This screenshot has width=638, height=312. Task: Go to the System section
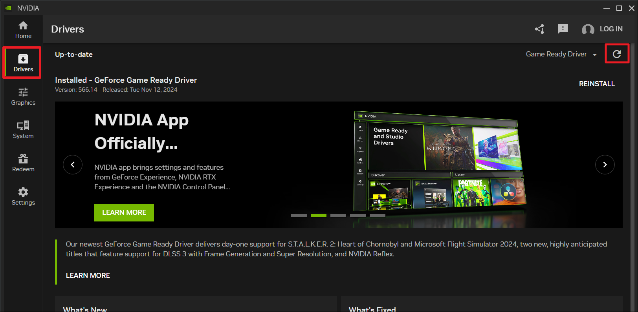23,130
